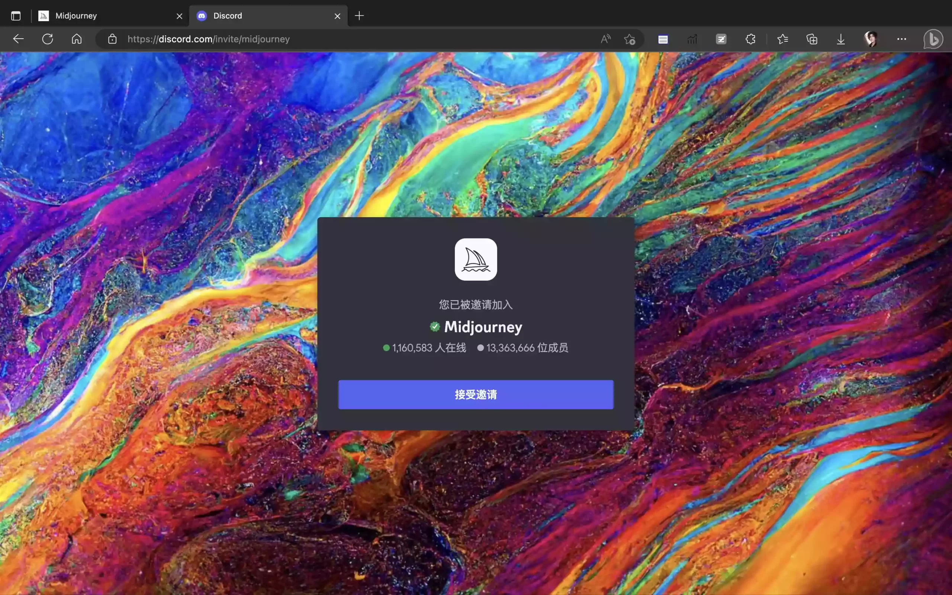The image size is (952, 595).
Task: Open the browser profile avatar
Action: point(871,39)
